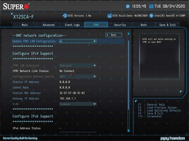Click the scroll up arrow of the settings list
This screenshot has height=141, width=189.
pos(129,34)
